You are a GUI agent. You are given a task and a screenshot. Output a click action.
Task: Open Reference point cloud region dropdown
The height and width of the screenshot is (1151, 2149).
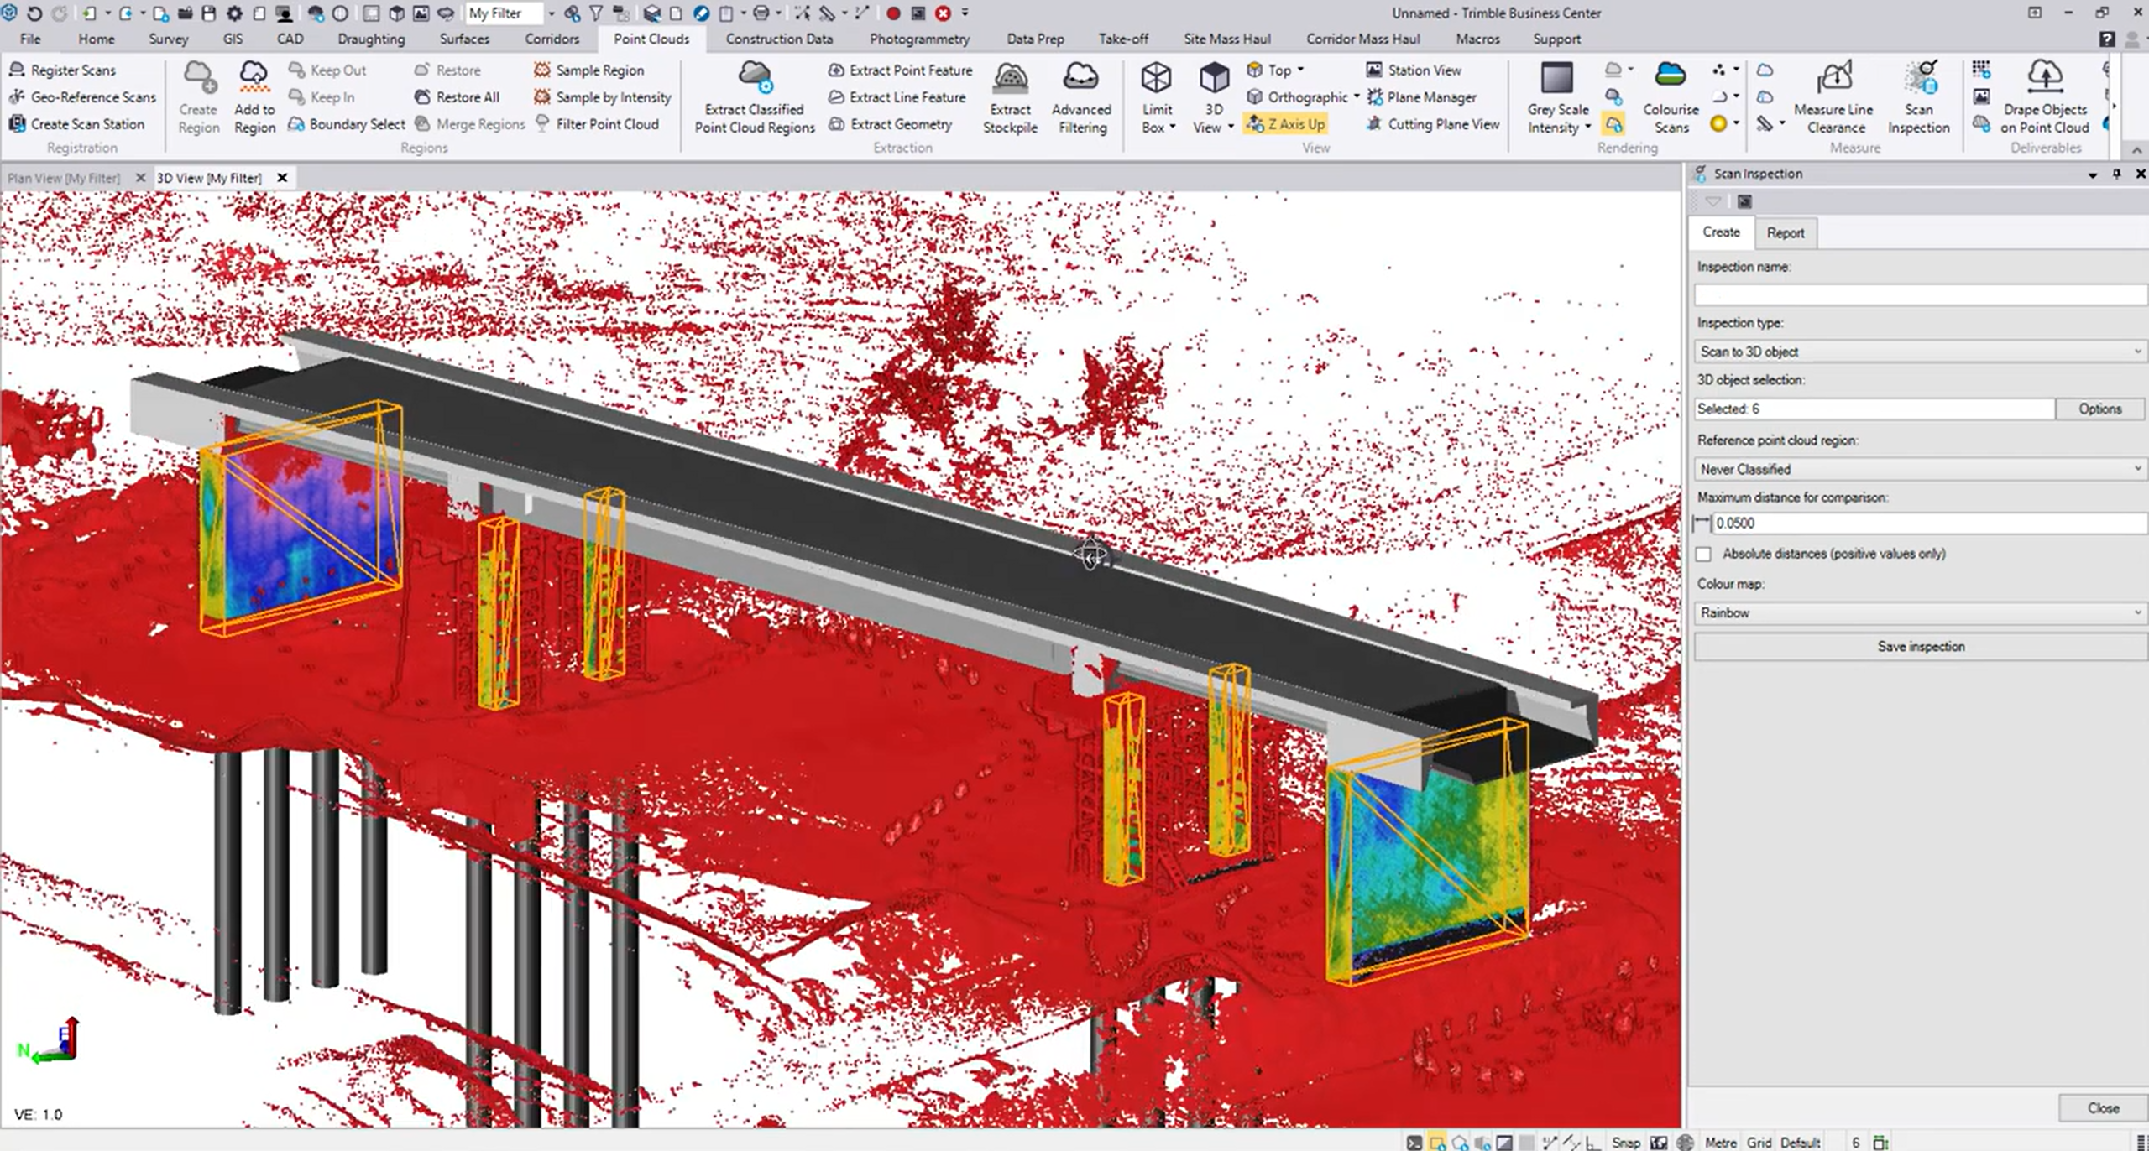pyautogui.click(x=1920, y=469)
